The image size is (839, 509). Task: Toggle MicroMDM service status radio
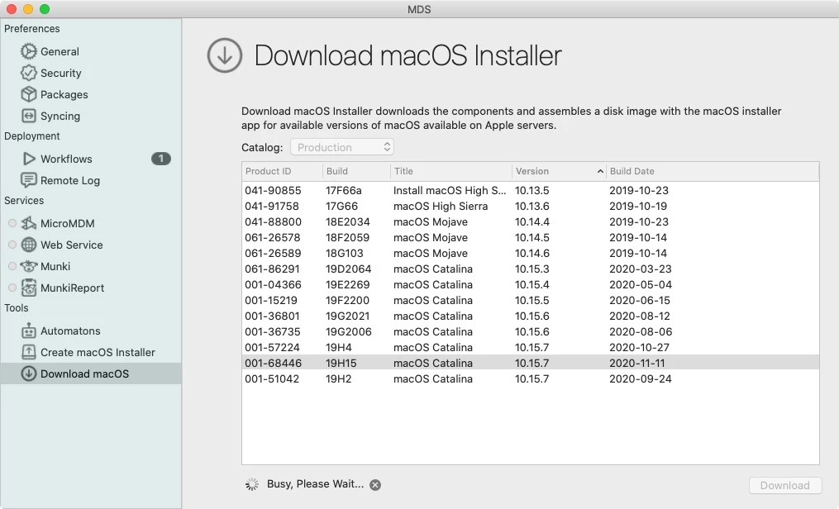12,223
